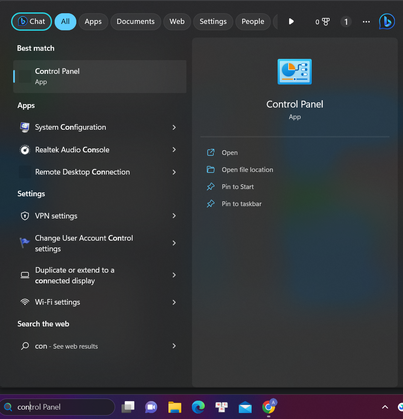Pin Control Panel to Start
This screenshot has width=403, height=419.
pyautogui.click(x=238, y=187)
